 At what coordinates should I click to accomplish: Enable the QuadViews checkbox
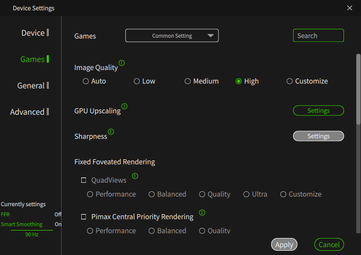pos(83,180)
